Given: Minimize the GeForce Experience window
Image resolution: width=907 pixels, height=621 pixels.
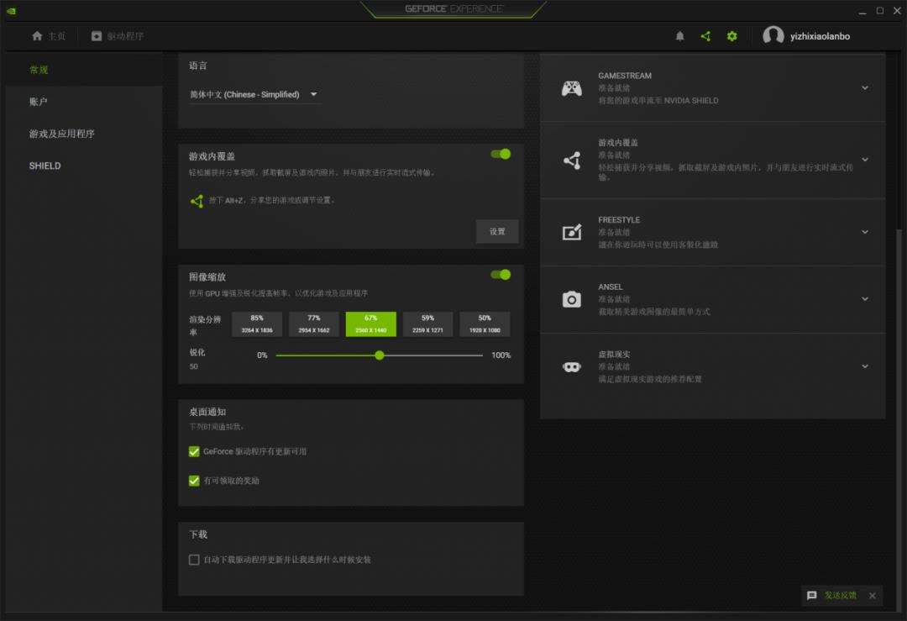Looking at the screenshot, I should pyautogui.click(x=862, y=11).
